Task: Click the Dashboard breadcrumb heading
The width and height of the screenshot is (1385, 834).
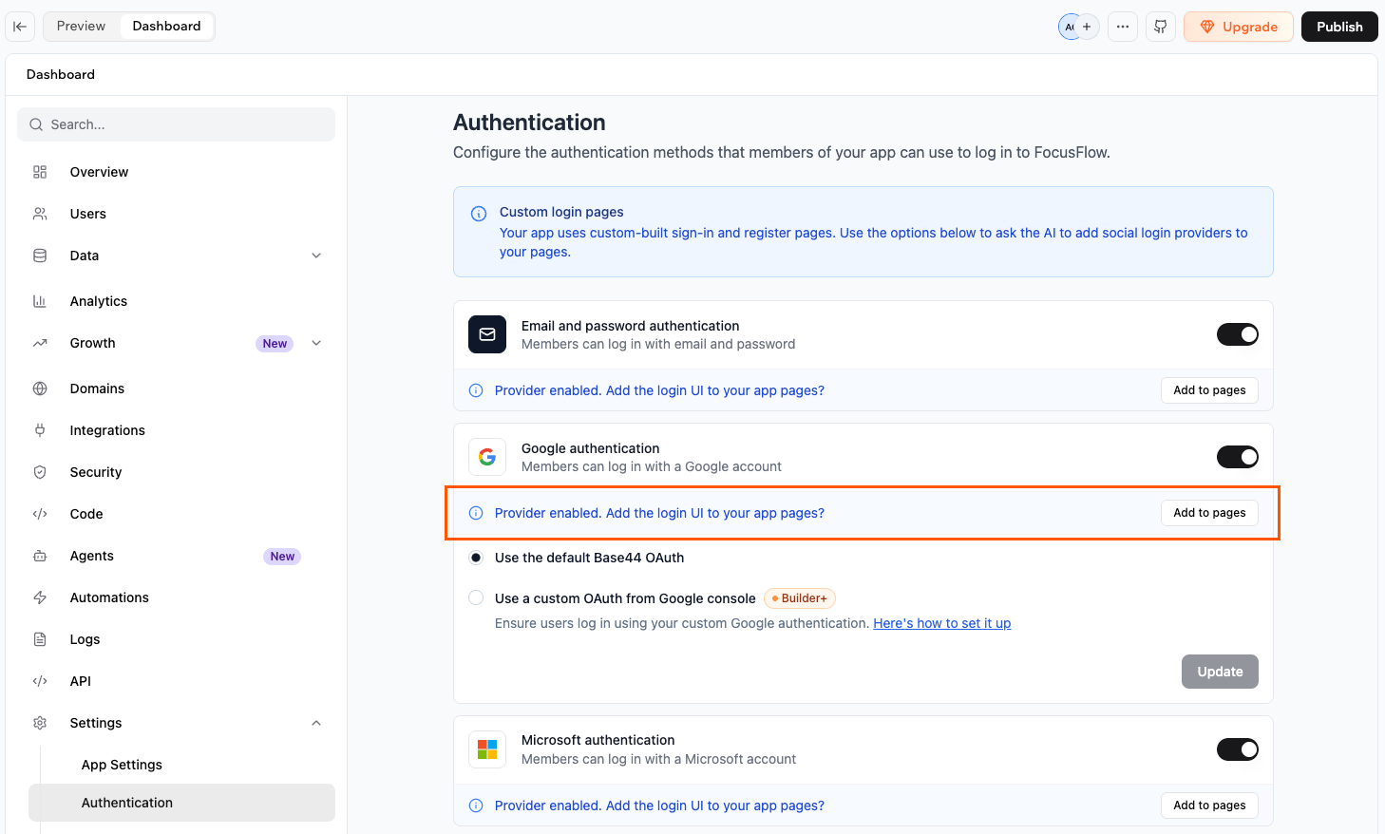Action: [61, 74]
